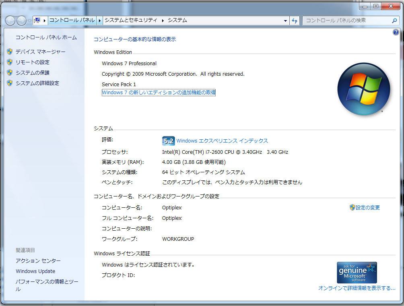Click shield icon beside リモートの設定
Screen dimensions: 404x306
tap(10, 62)
